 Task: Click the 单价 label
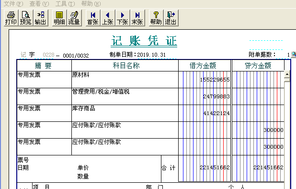(83, 167)
